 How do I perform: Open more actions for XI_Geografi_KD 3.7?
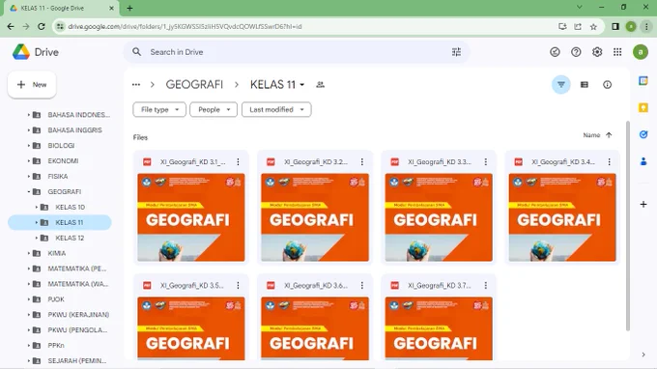coord(486,285)
